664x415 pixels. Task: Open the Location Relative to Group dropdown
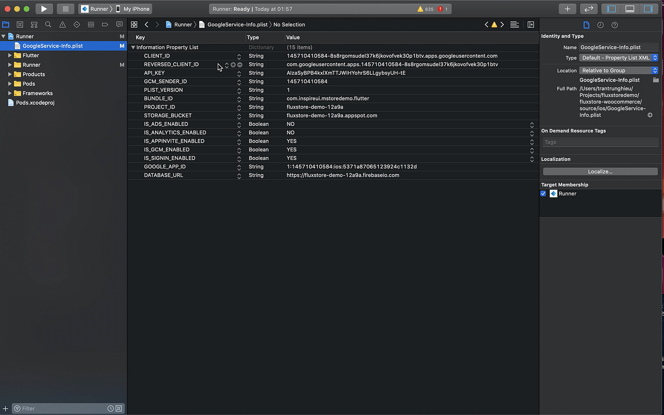point(618,70)
